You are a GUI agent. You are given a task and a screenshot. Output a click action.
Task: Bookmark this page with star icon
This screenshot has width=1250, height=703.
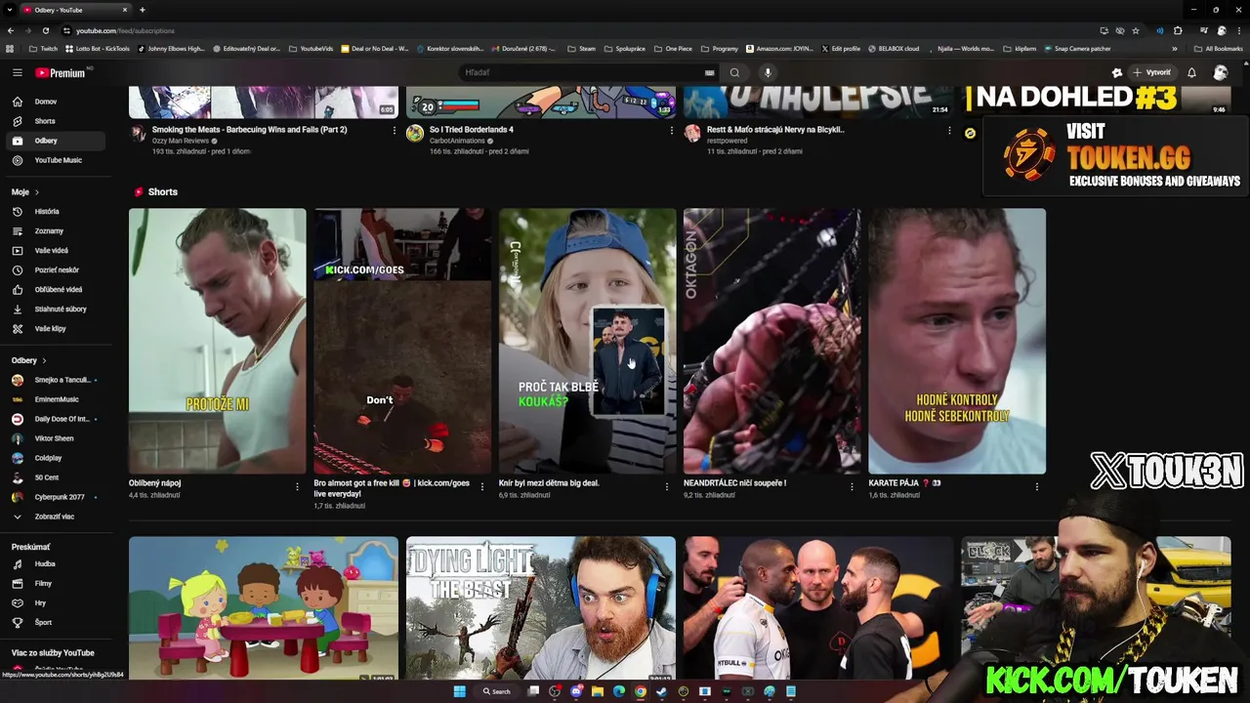(x=1136, y=30)
